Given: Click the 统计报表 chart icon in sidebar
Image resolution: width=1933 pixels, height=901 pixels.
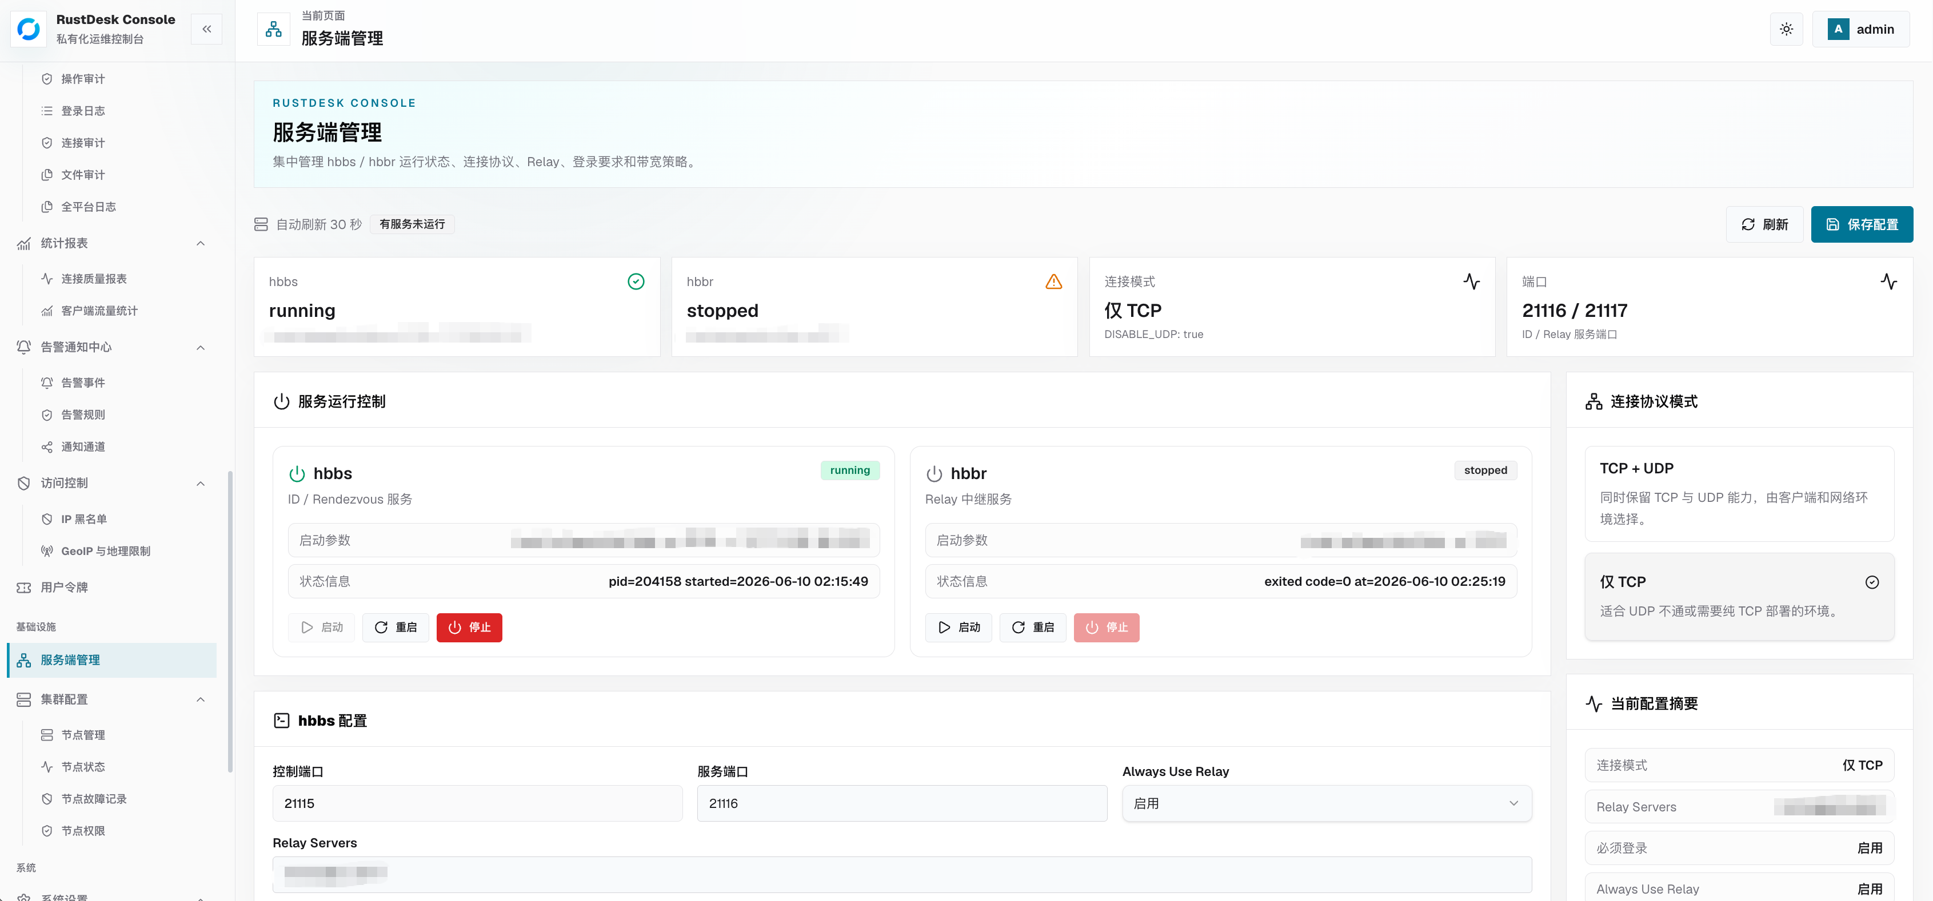Looking at the screenshot, I should click(x=24, y=244).
